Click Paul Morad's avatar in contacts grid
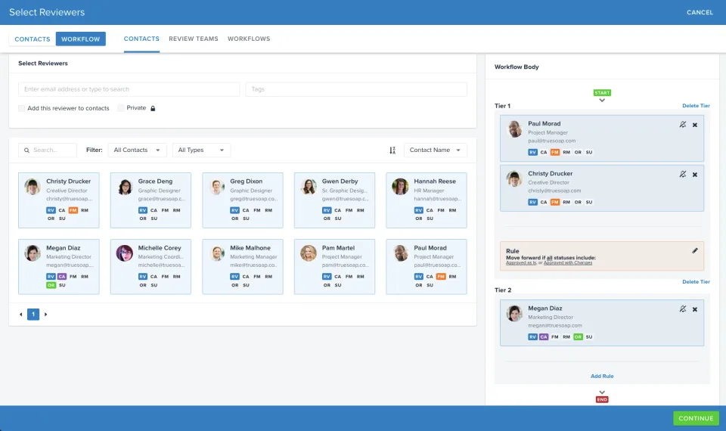The height and width of the screenshot is (431, 726). (401, 253)
